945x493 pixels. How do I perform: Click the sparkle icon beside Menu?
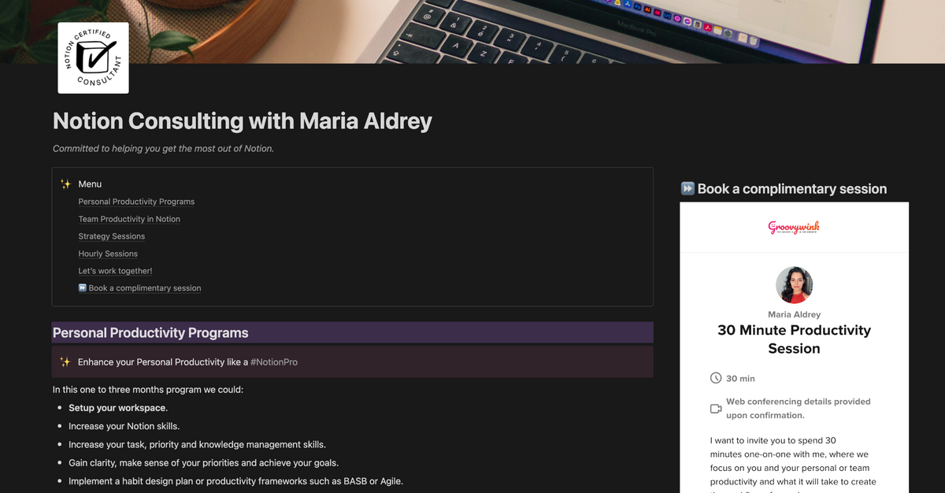(65, 184)
